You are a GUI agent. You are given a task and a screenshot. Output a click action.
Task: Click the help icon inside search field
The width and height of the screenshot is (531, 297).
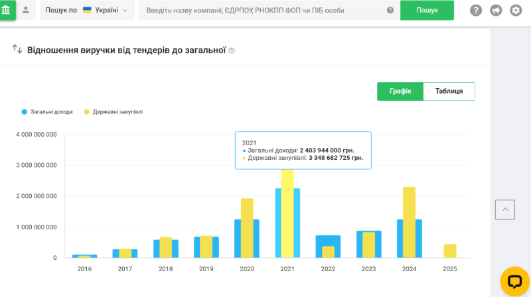pyautogui.click(x=390, y=11)
